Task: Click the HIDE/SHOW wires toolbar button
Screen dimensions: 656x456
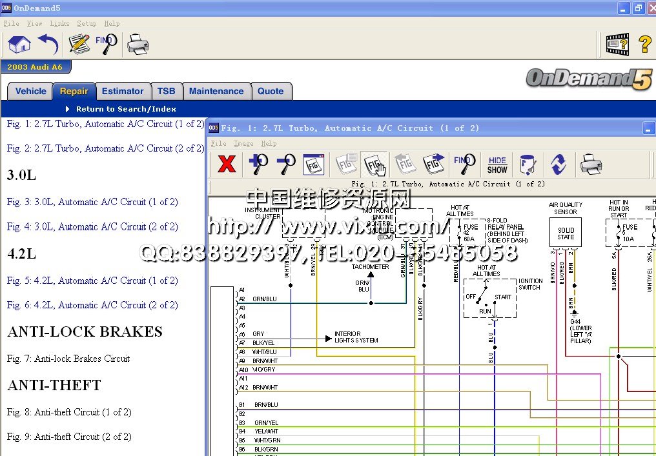Action: 497,164
